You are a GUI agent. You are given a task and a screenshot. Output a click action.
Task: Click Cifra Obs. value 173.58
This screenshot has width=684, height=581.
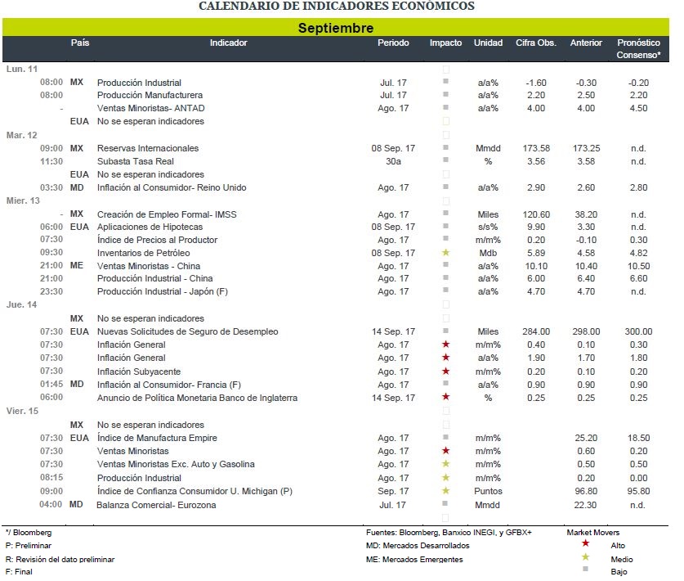536,149
